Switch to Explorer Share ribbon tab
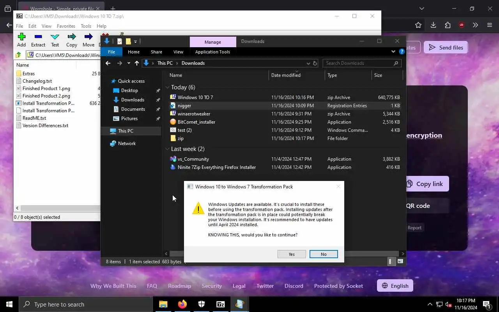 [156, 52]
